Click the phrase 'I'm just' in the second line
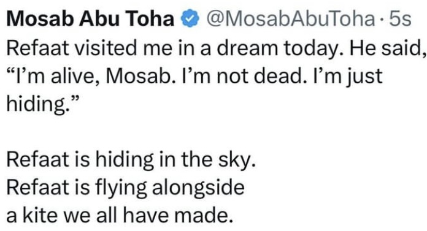This screenshot has height=231, width=427. click(x=348, y=77)
